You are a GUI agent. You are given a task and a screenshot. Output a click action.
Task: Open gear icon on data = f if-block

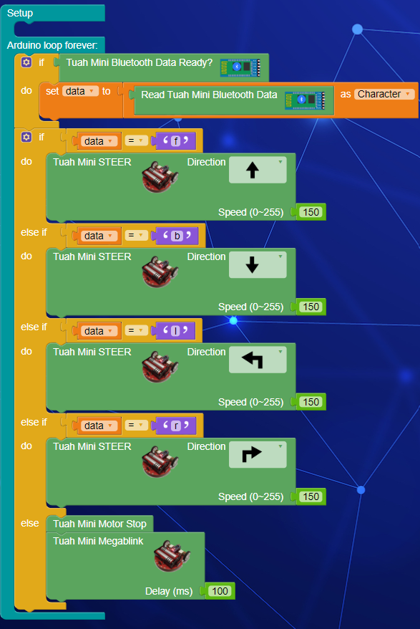click(x=26, y=138)
